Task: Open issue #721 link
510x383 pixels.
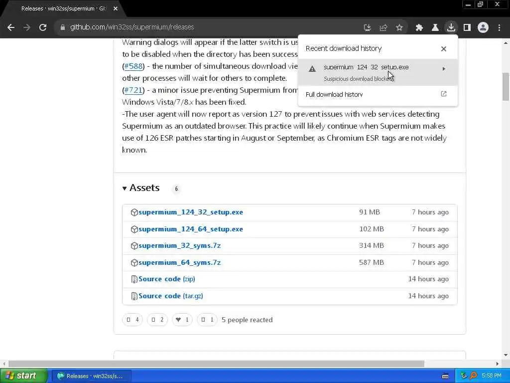Action: pos(133,90)
